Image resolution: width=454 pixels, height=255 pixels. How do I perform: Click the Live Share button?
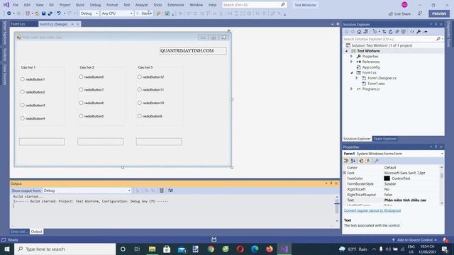pos(399,13)
